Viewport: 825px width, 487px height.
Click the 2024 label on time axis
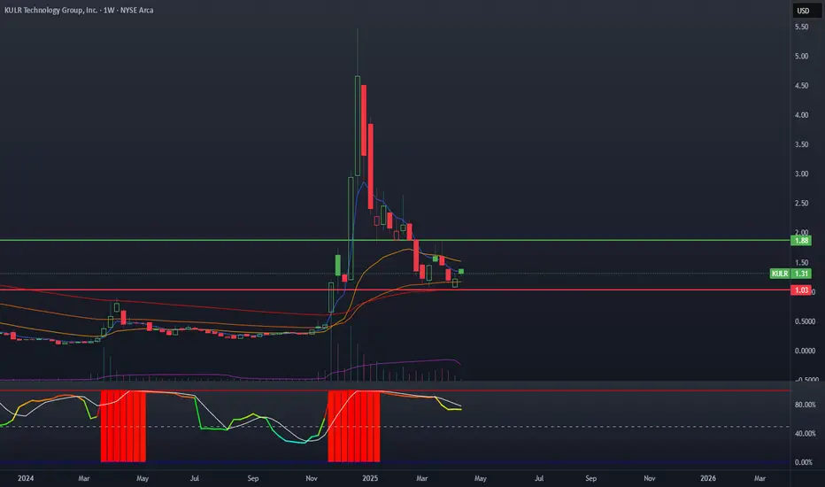point(26,478)
